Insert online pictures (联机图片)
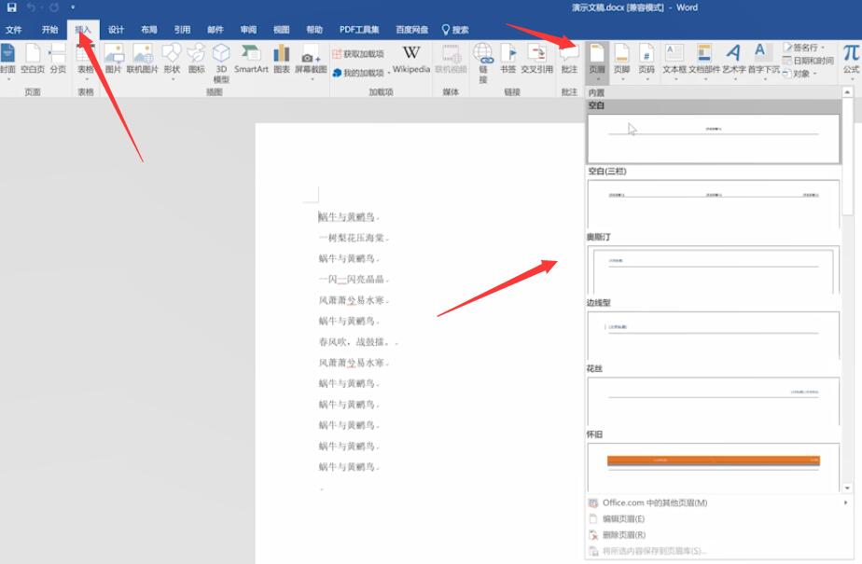Viewport: 862px width, 564px height. [143, 60]
